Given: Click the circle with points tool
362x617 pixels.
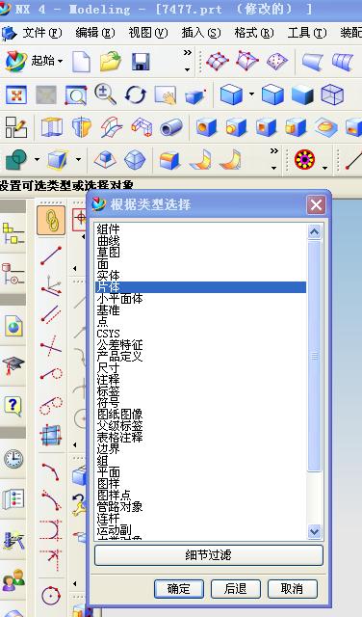Looking at the screenshot, I should 51,596.
